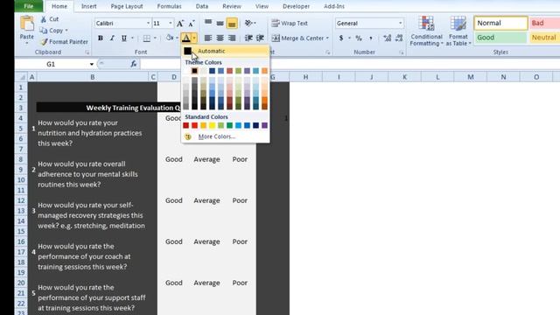Open Format as Table gallery
This screenshot has width=560, height=315.
click(x=458, y=31)
